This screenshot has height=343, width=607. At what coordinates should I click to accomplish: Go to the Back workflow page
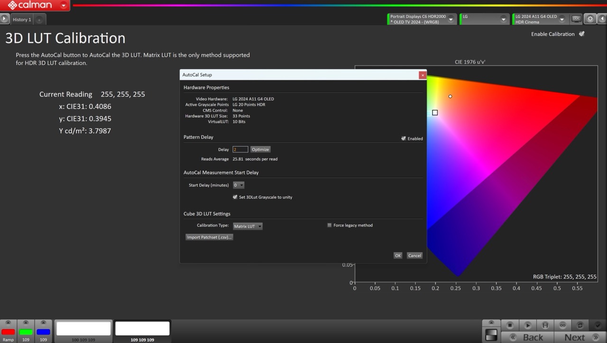(x=528, y=337)
